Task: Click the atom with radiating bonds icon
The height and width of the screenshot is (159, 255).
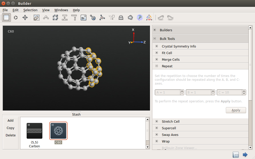Action: point(102,18)
